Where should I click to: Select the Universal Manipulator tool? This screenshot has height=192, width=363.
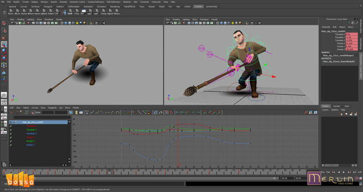tap(4, 65)
